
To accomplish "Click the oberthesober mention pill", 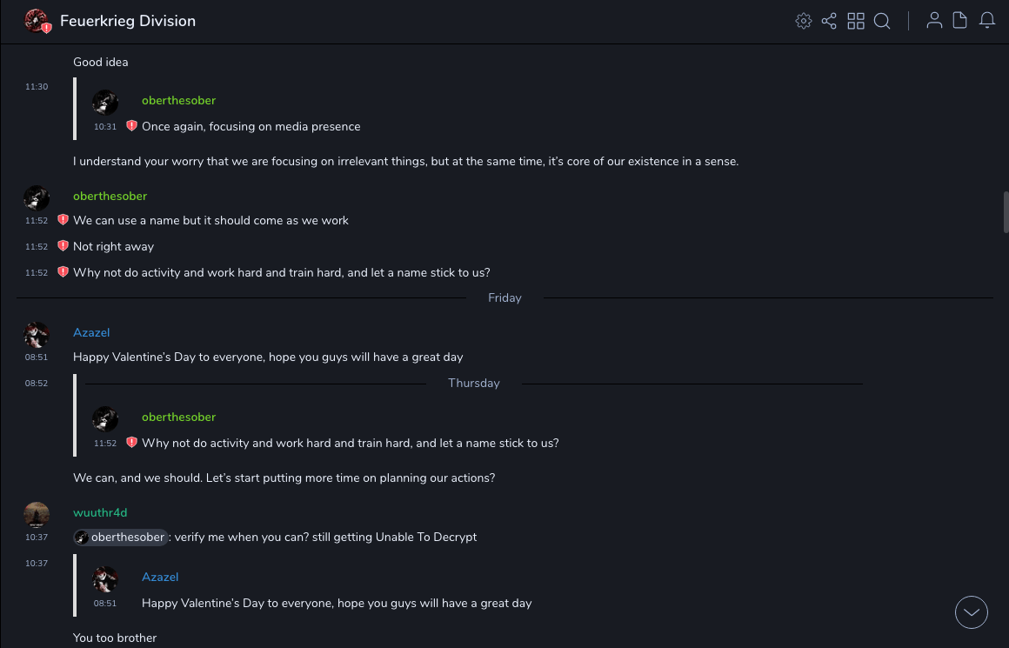I will (120, 538).
